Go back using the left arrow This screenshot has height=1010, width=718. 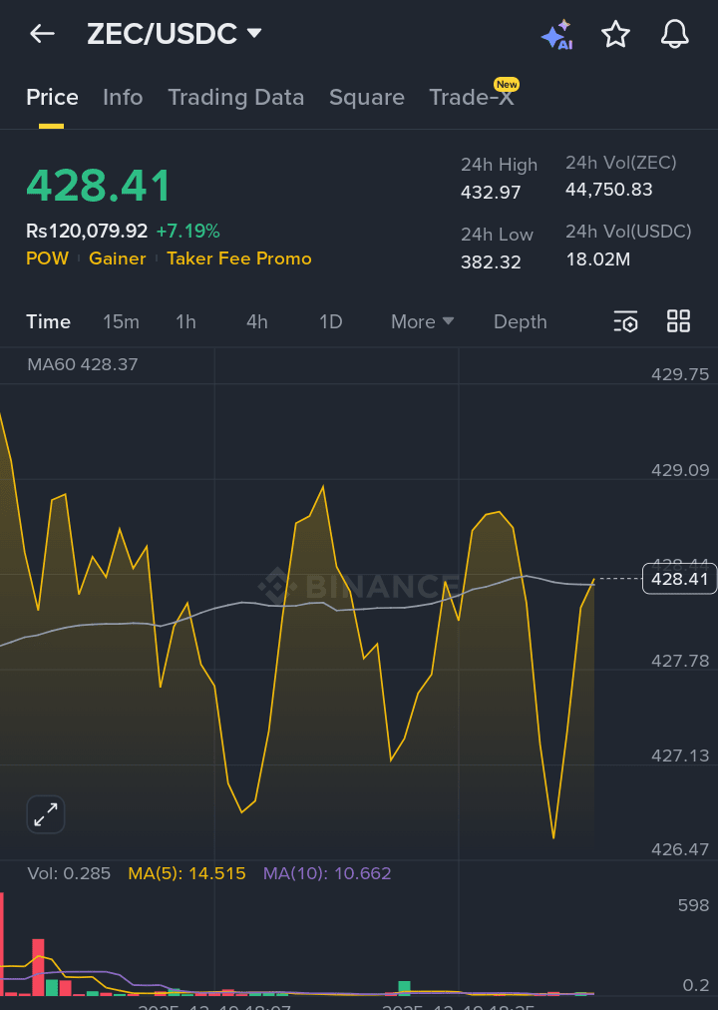43,34
